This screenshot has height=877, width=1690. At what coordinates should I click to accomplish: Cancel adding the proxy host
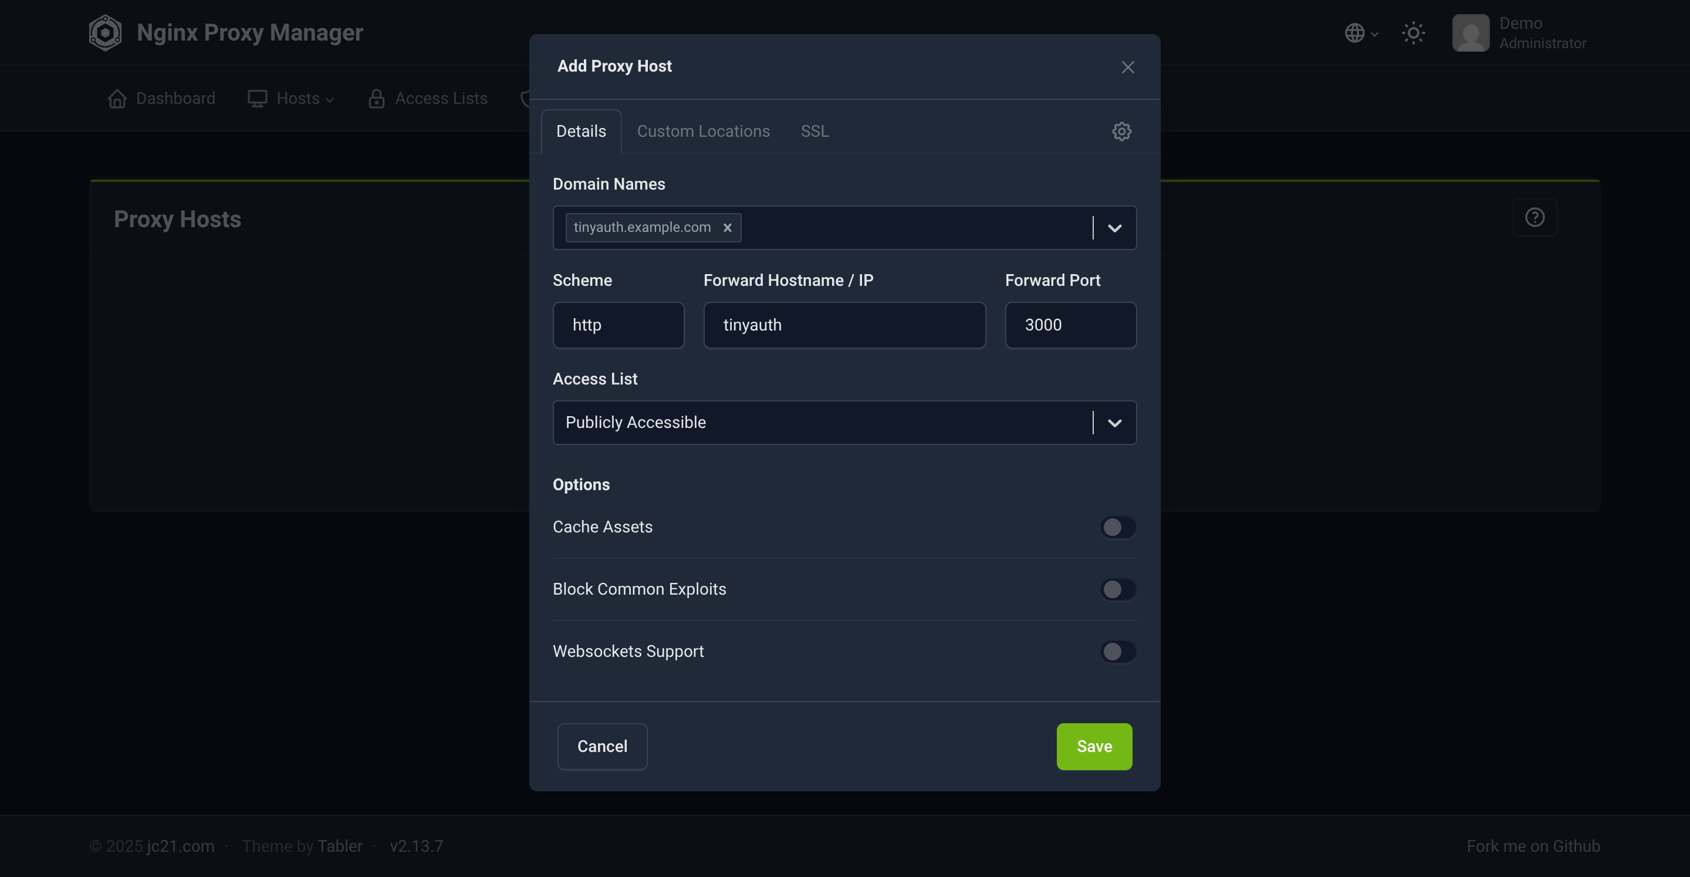(x=601, y=746)
